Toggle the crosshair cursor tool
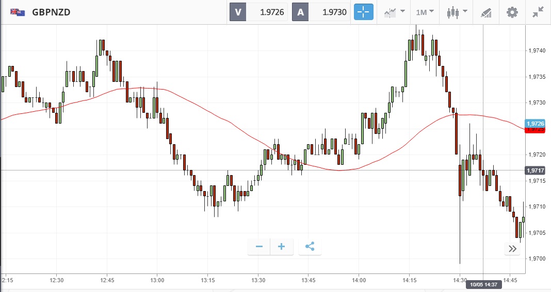This screenshot has width=551, height=292. pyautogui.click(x=363, y=12)
